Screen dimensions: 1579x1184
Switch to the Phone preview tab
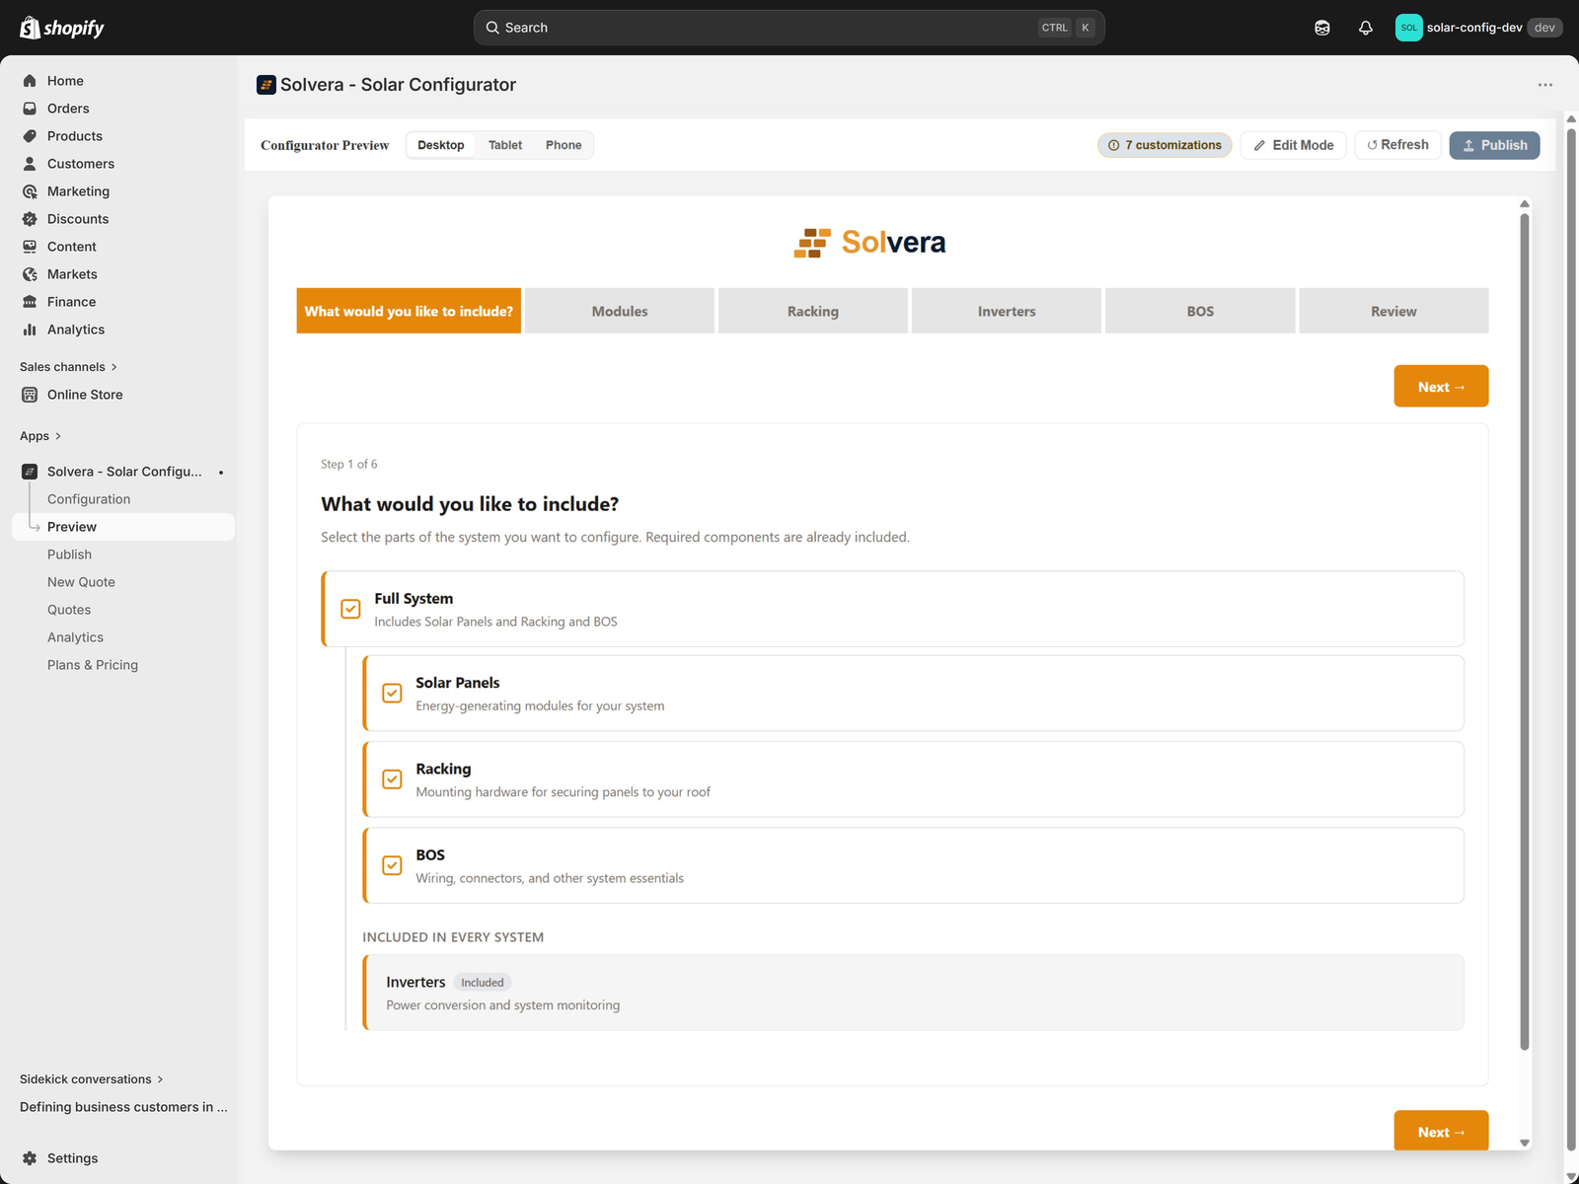(564, 145)
